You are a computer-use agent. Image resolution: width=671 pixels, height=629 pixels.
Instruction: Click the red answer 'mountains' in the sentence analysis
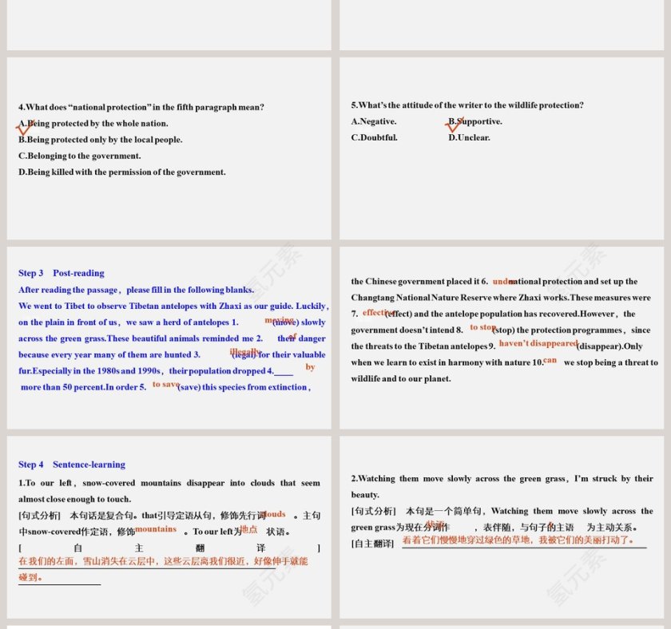(156, 529)
